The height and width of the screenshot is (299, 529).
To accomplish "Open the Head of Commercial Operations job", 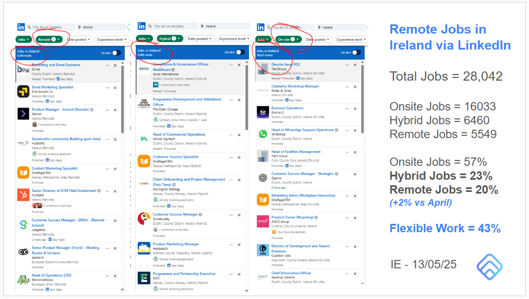I will click(x=179, y=134).
